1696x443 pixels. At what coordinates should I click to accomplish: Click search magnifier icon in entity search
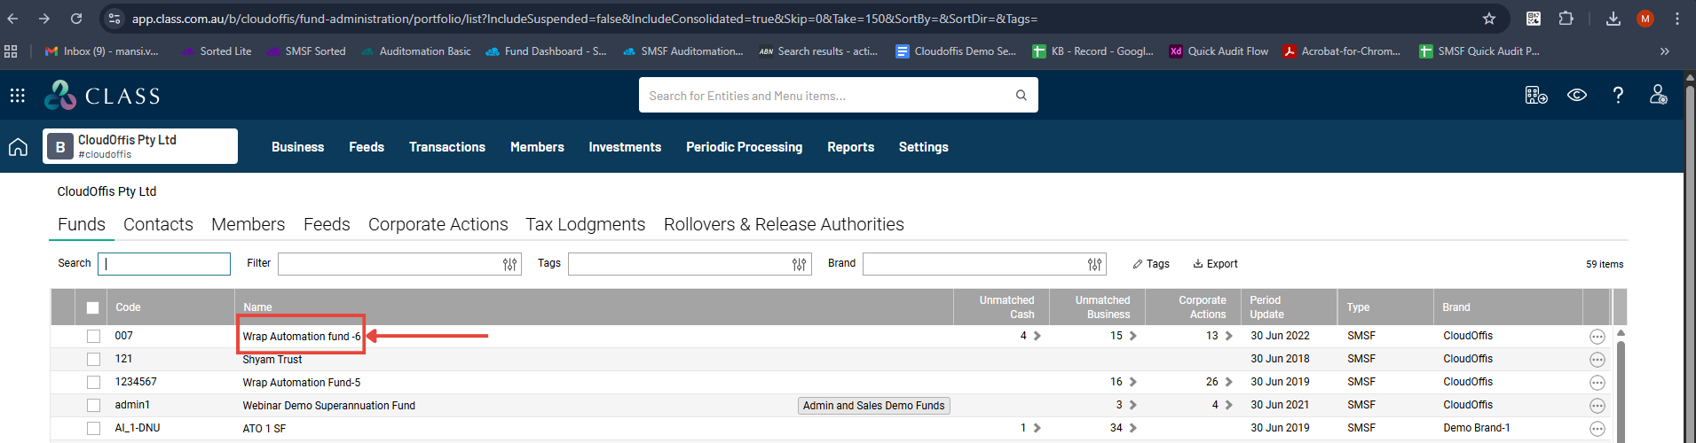pos(1022,96)
